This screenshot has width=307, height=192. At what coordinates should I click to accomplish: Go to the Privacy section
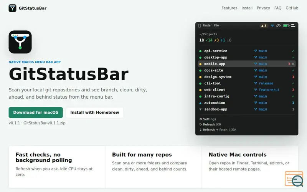pyautogui.click(x=263, y=8)
